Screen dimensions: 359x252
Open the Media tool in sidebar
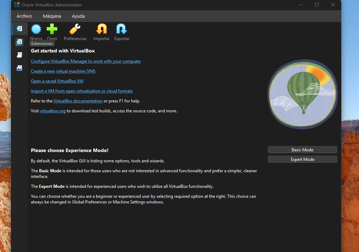coord(19,68)
